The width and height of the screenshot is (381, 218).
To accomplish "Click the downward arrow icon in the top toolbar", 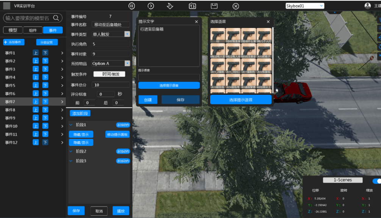I will click(170, 6).
